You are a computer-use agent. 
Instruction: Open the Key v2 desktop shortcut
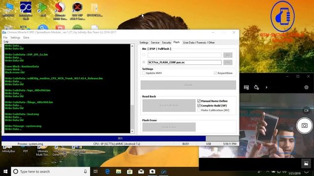tap(78, 151)
